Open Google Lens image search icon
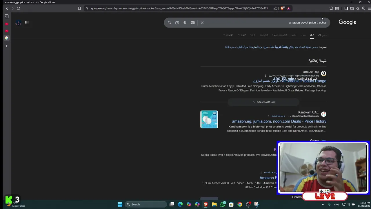The width and height of the screenshot is (371, 209). pyautogui.click(x=177, y=23)
